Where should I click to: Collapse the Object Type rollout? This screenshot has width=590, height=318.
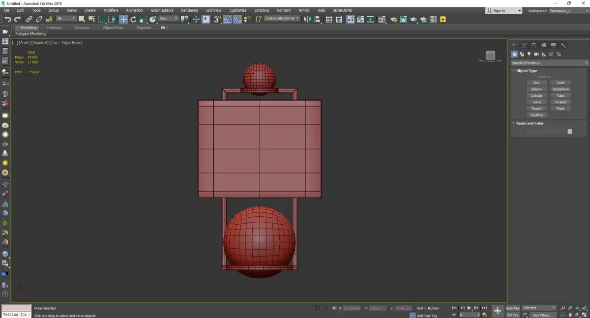(527, 71)
